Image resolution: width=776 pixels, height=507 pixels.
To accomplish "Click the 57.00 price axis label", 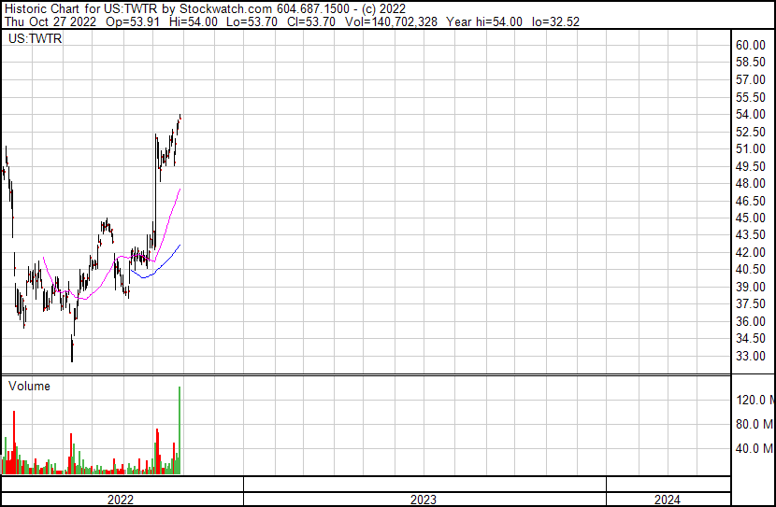I will [751, 79].
